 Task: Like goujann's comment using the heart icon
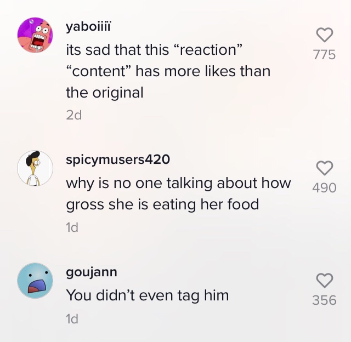(325, 281)
